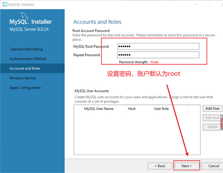Sort by MySQL User Name column
223x173 pixels.
(98, 109)
